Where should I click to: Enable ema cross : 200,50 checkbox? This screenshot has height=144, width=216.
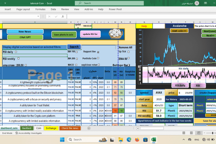click(26, 65)
